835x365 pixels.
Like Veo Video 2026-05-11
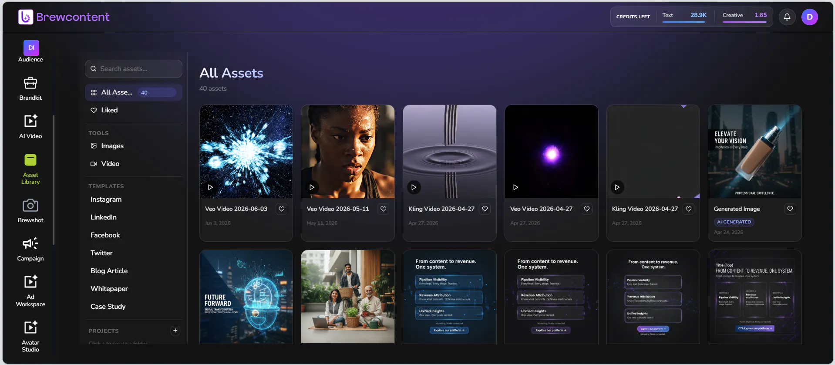(x=384, y=209)
